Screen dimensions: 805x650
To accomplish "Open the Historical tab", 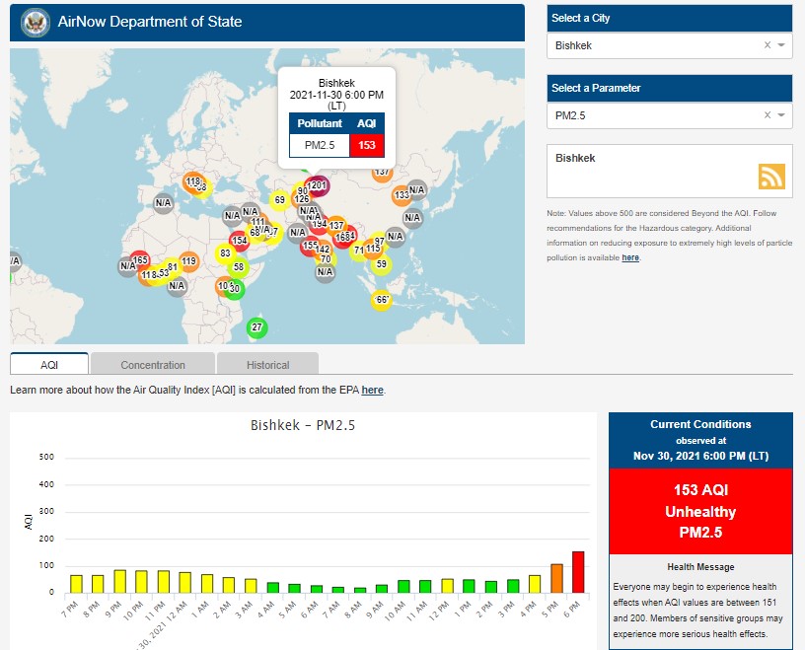I will [x=267, y=365].
